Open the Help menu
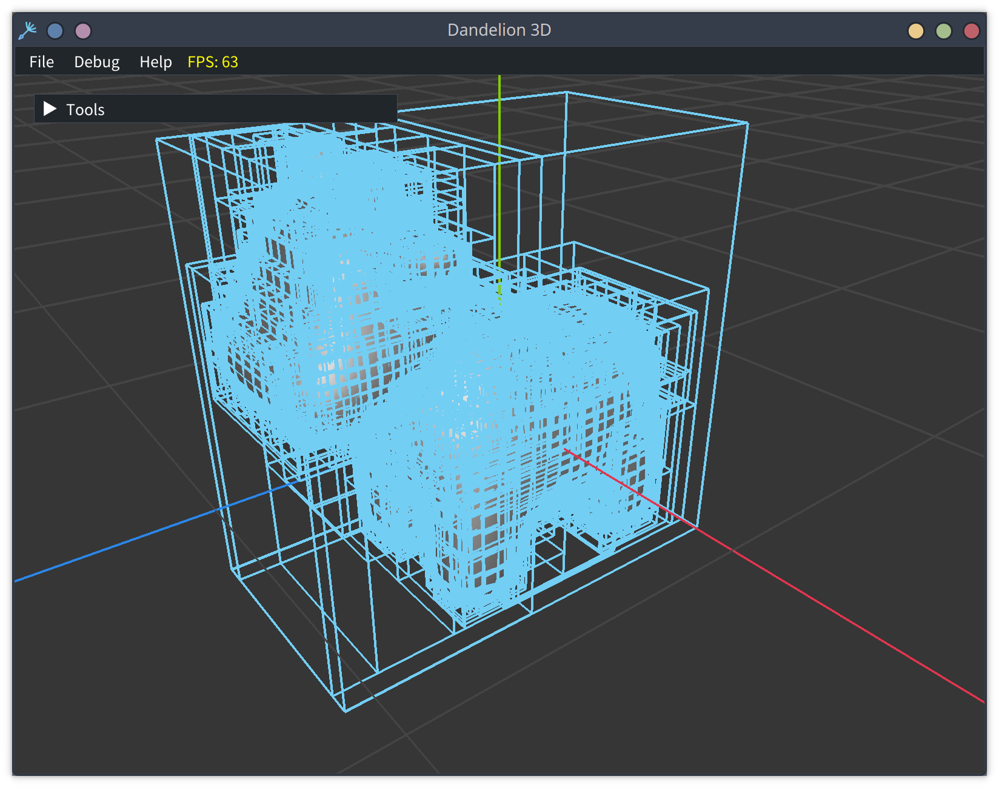This screenshot has height=788, width=999. (155, 62)
